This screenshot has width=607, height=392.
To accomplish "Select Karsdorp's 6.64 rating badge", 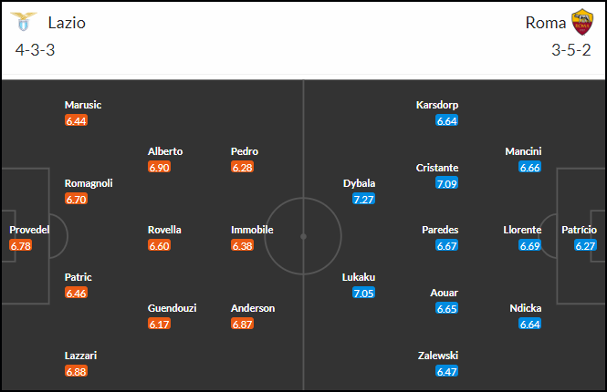I will pos(446,120).
